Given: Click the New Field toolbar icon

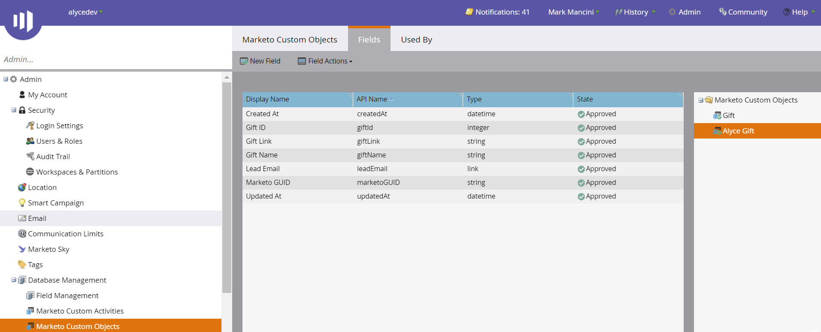Looking at the screenshot, I should [244, 61].
